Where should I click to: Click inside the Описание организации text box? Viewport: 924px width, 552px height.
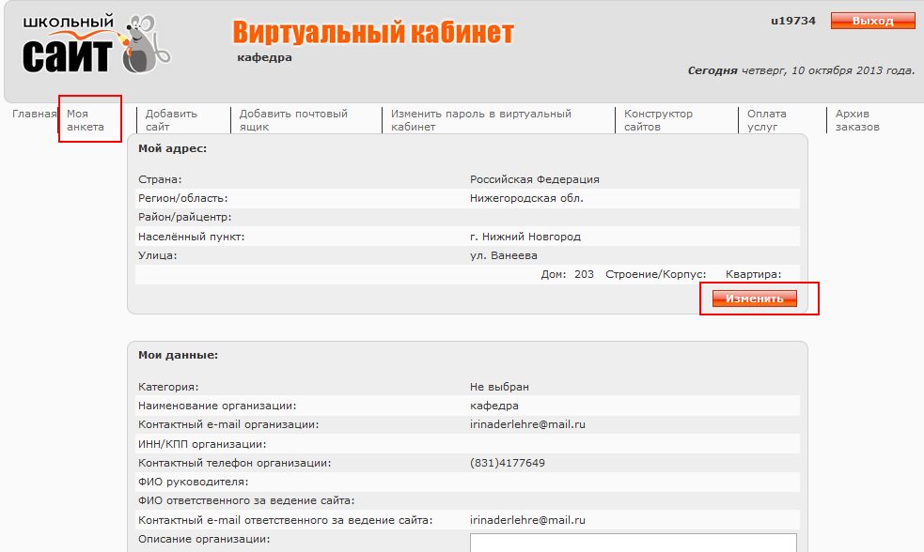(x=633, y=543)
